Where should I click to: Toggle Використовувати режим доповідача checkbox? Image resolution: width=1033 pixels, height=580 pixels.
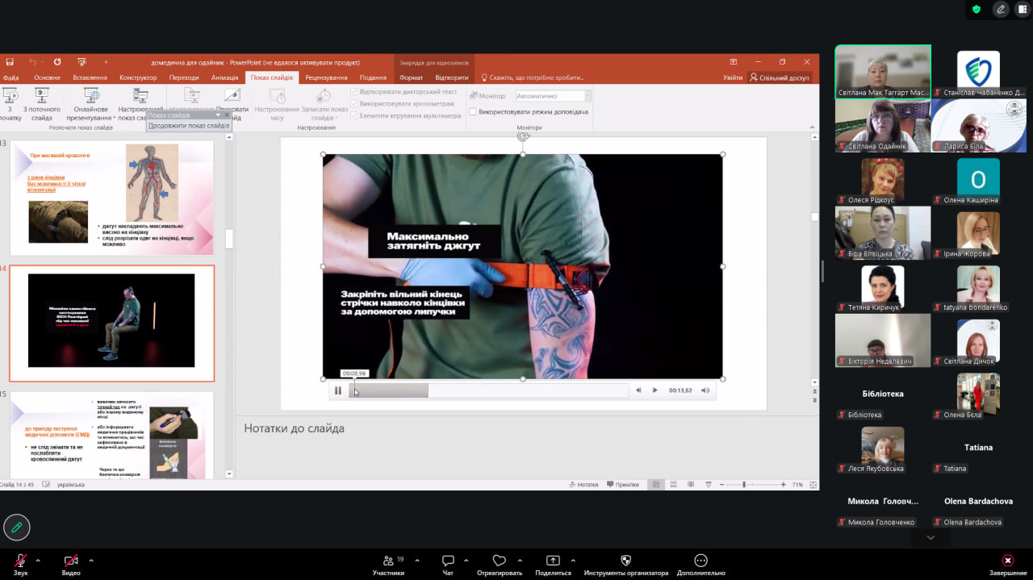click(x=473, y=111)
